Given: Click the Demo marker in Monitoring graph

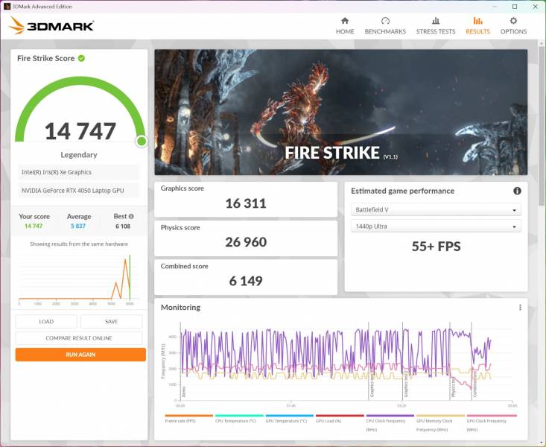Looking at the screenshot, I should pyautogui.click(x=184, y=392).
